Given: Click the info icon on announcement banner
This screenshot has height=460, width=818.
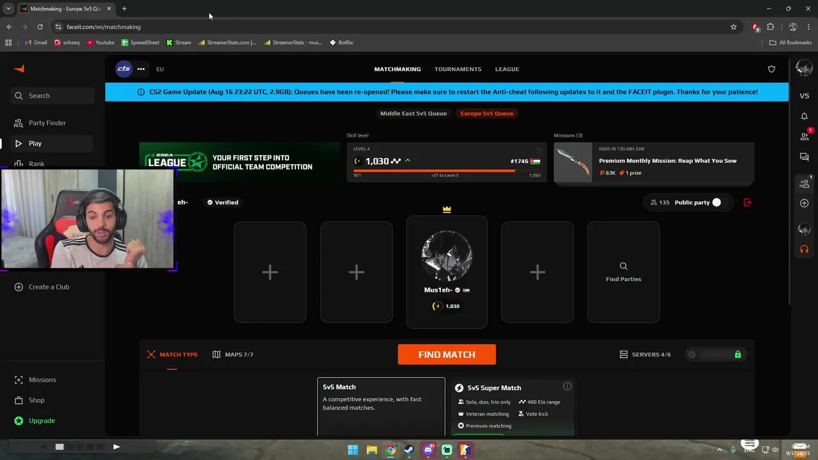Looking at the screenshot, I should (x=141, y=92).
